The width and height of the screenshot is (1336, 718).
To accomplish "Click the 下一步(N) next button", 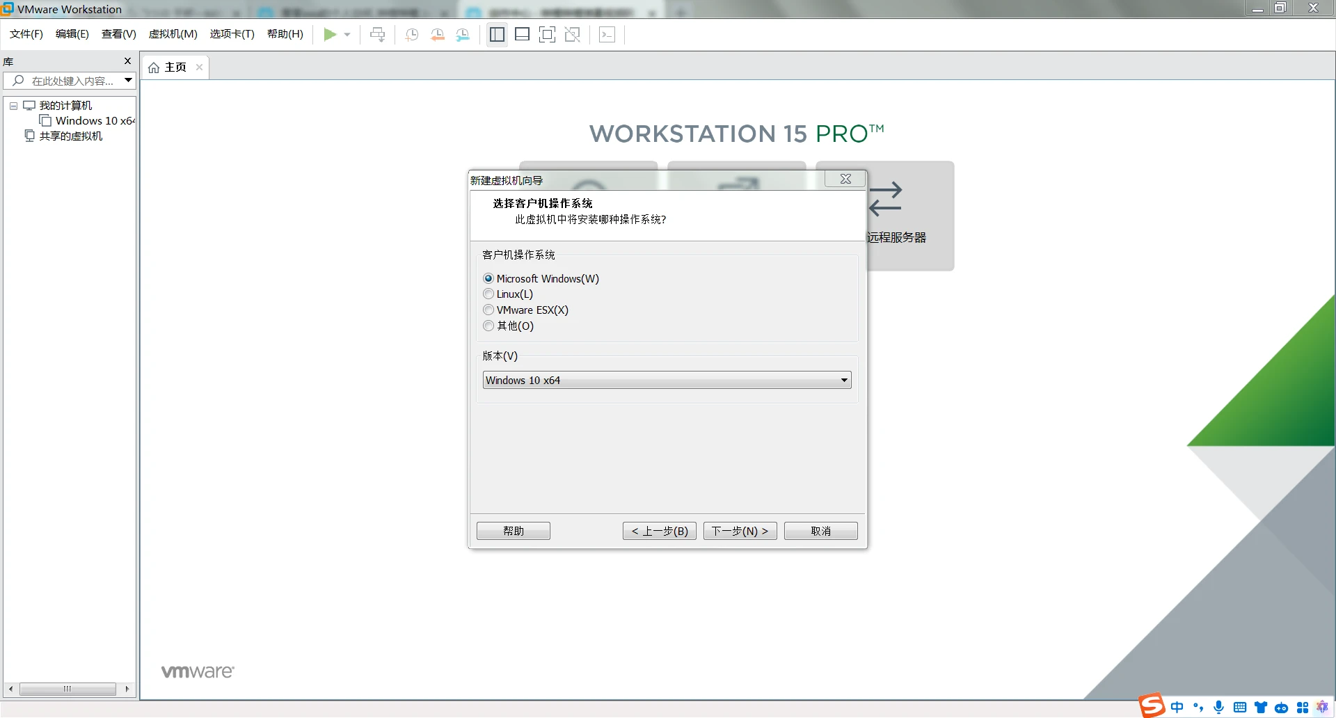I will coord(740,532).
